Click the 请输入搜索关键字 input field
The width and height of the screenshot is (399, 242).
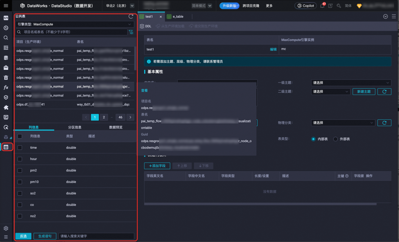coord(96,236)
